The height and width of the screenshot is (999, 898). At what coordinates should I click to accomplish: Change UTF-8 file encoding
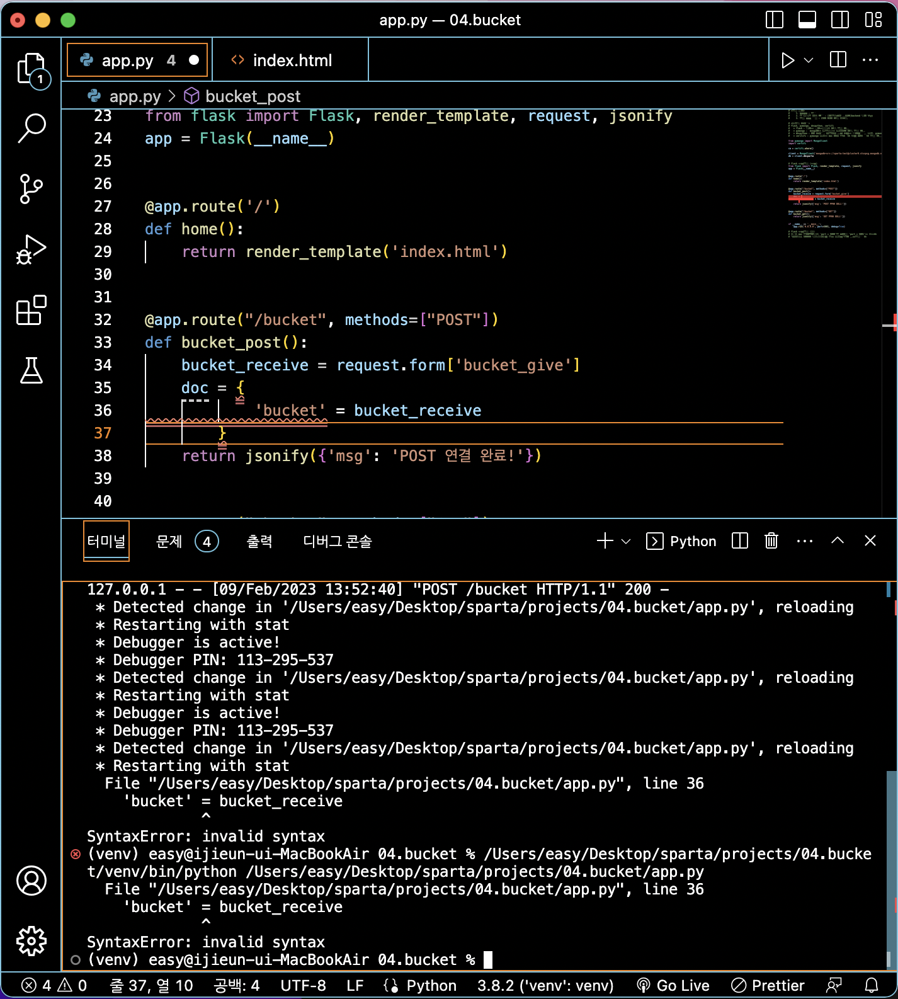[x=303, y=985]
